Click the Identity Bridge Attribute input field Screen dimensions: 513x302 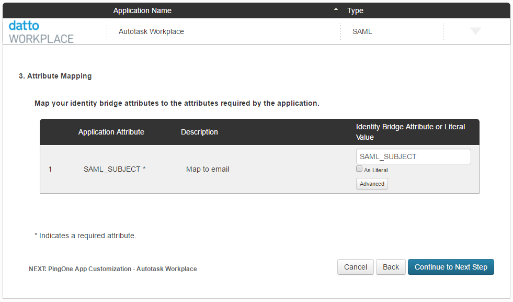(414, 156)
